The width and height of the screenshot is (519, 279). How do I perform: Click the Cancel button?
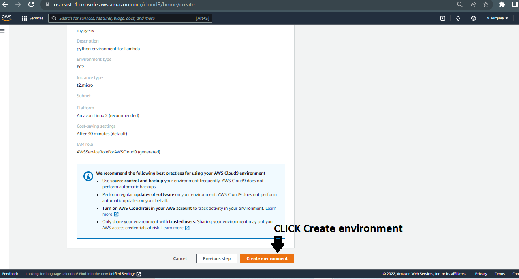180,258
